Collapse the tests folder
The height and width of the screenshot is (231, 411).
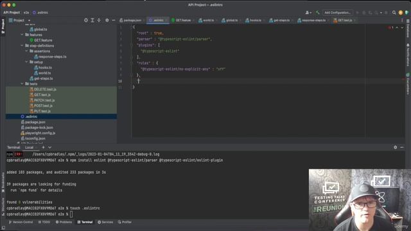22,84
